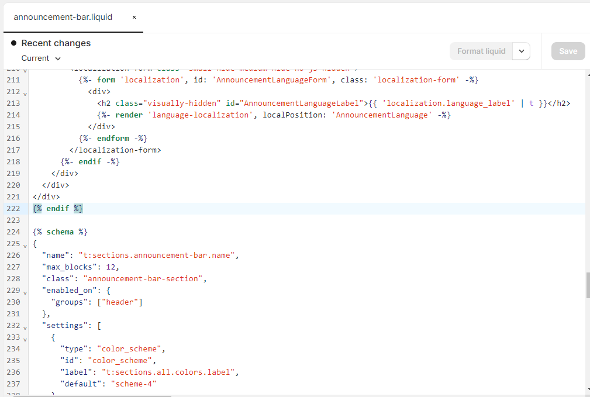590x397 pixels.
Task: Collapse the code fold at line 212
Action: [x=25, y=92]
